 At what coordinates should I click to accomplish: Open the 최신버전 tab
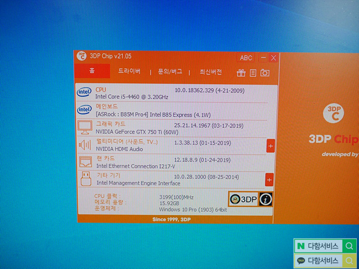click(211, 72)
